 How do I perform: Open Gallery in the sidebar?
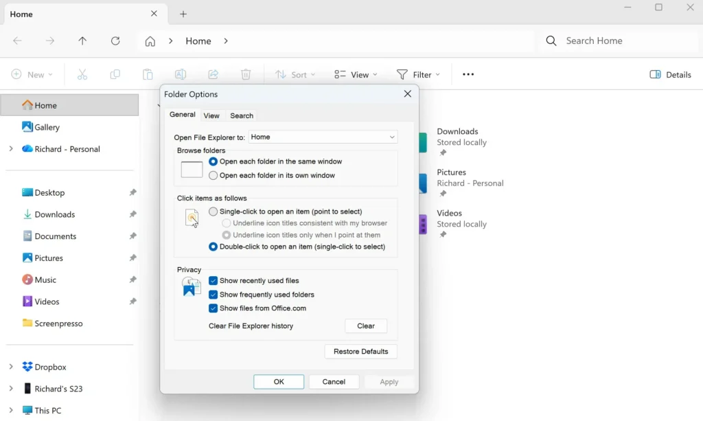pyautogui.click(x=47, y=127)
